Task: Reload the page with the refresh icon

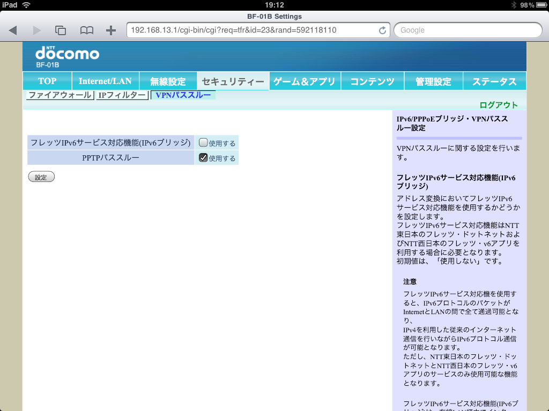Action: pyautogui.click(x=382, y=31)
